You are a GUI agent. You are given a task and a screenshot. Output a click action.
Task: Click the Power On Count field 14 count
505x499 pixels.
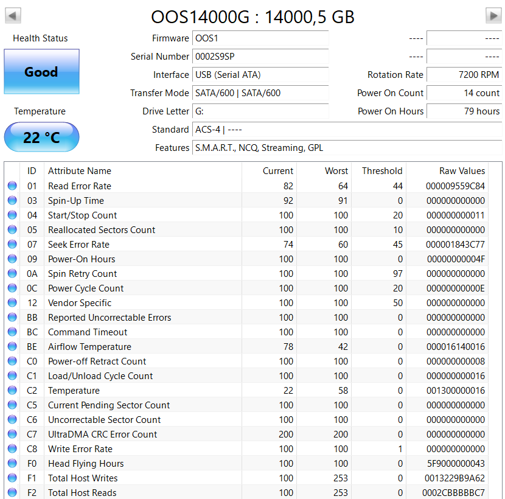point(464,93)
